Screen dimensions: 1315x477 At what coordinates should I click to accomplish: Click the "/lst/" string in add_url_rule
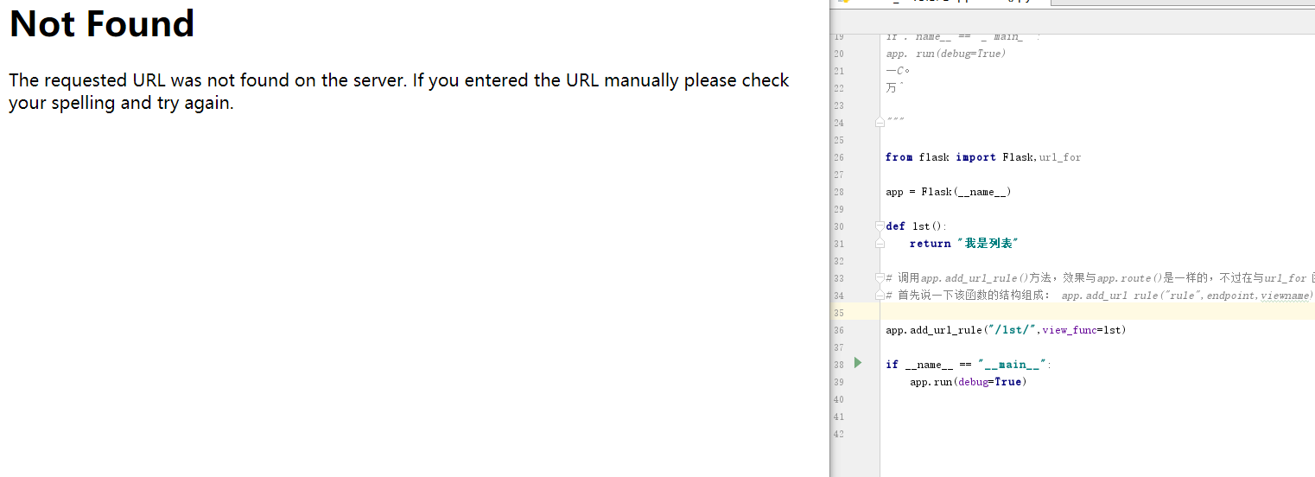(1010, 330)
